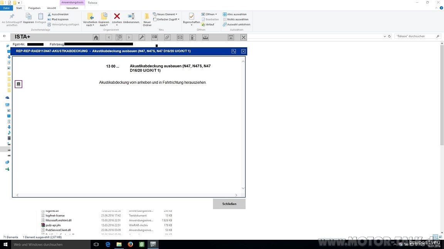This screenshot has width=444, height=249.
Task: Click the printer icon in ISTA+ toolbar
Action: click(205, 37)
